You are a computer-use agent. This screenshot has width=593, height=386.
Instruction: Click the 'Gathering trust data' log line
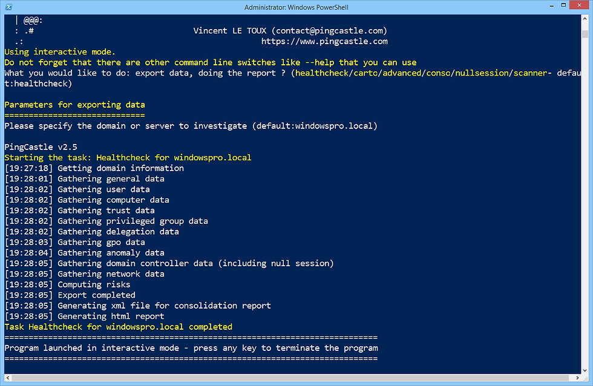79,211
